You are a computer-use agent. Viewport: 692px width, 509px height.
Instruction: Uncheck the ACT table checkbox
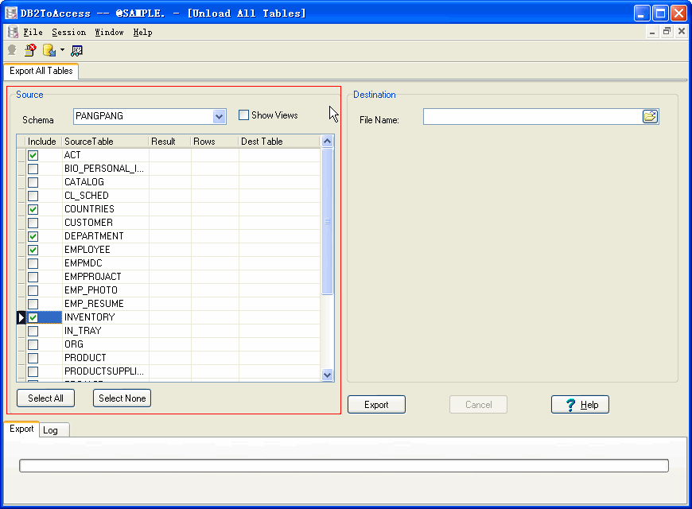[x=33, y=155]
